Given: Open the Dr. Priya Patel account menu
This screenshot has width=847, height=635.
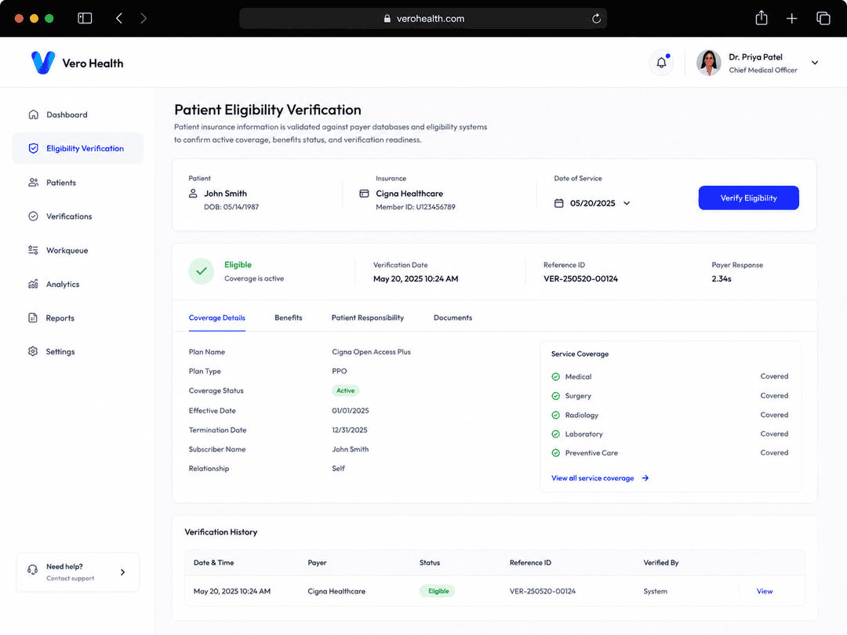Looking at the screenshot, I should [x=815, y=63].
